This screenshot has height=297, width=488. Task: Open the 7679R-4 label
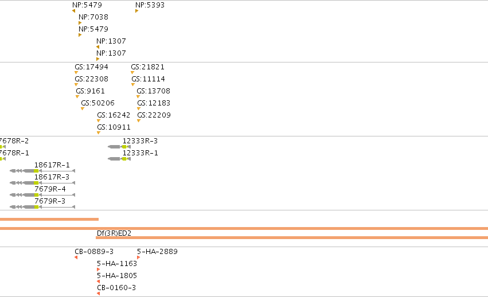(x=50, y=189)
